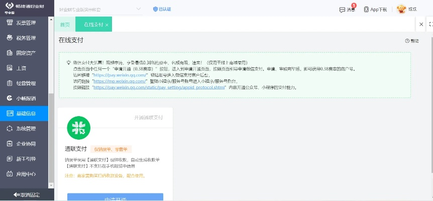Open the 固定资产 module
The image size is (433, 201).
coord(26,53)
